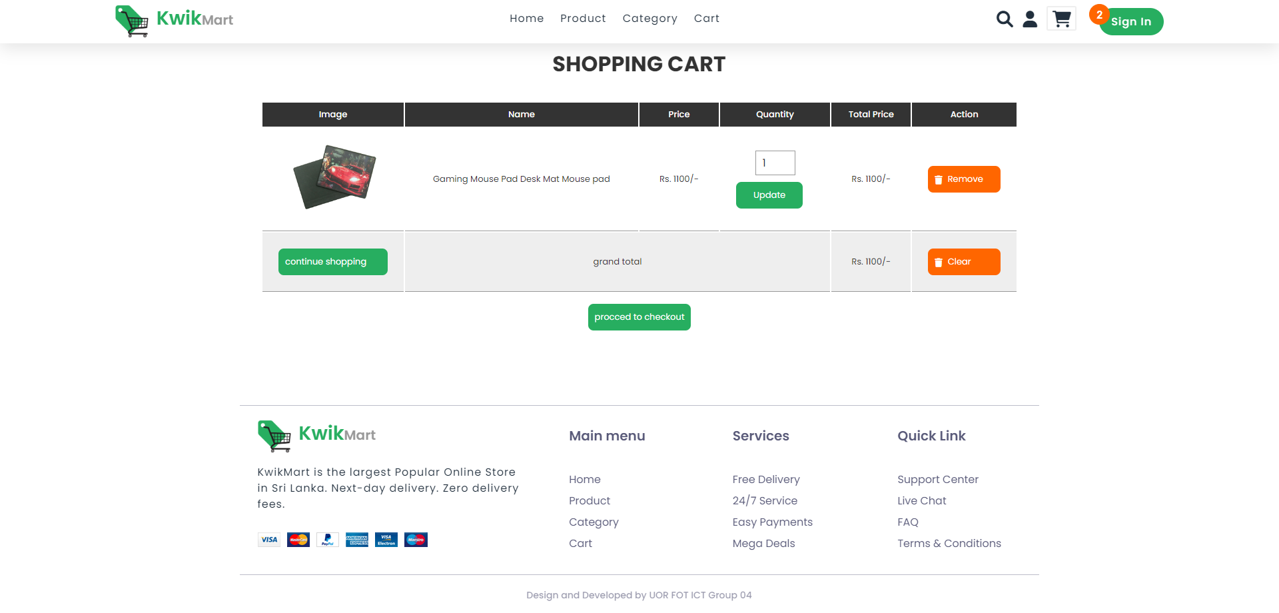Click the user account icon
This screenshot has height=613, width=1279.
tap(1030, 19)
